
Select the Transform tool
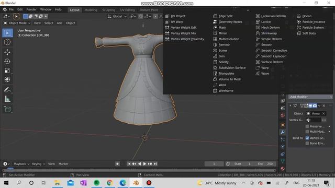[x=7, y=79]
